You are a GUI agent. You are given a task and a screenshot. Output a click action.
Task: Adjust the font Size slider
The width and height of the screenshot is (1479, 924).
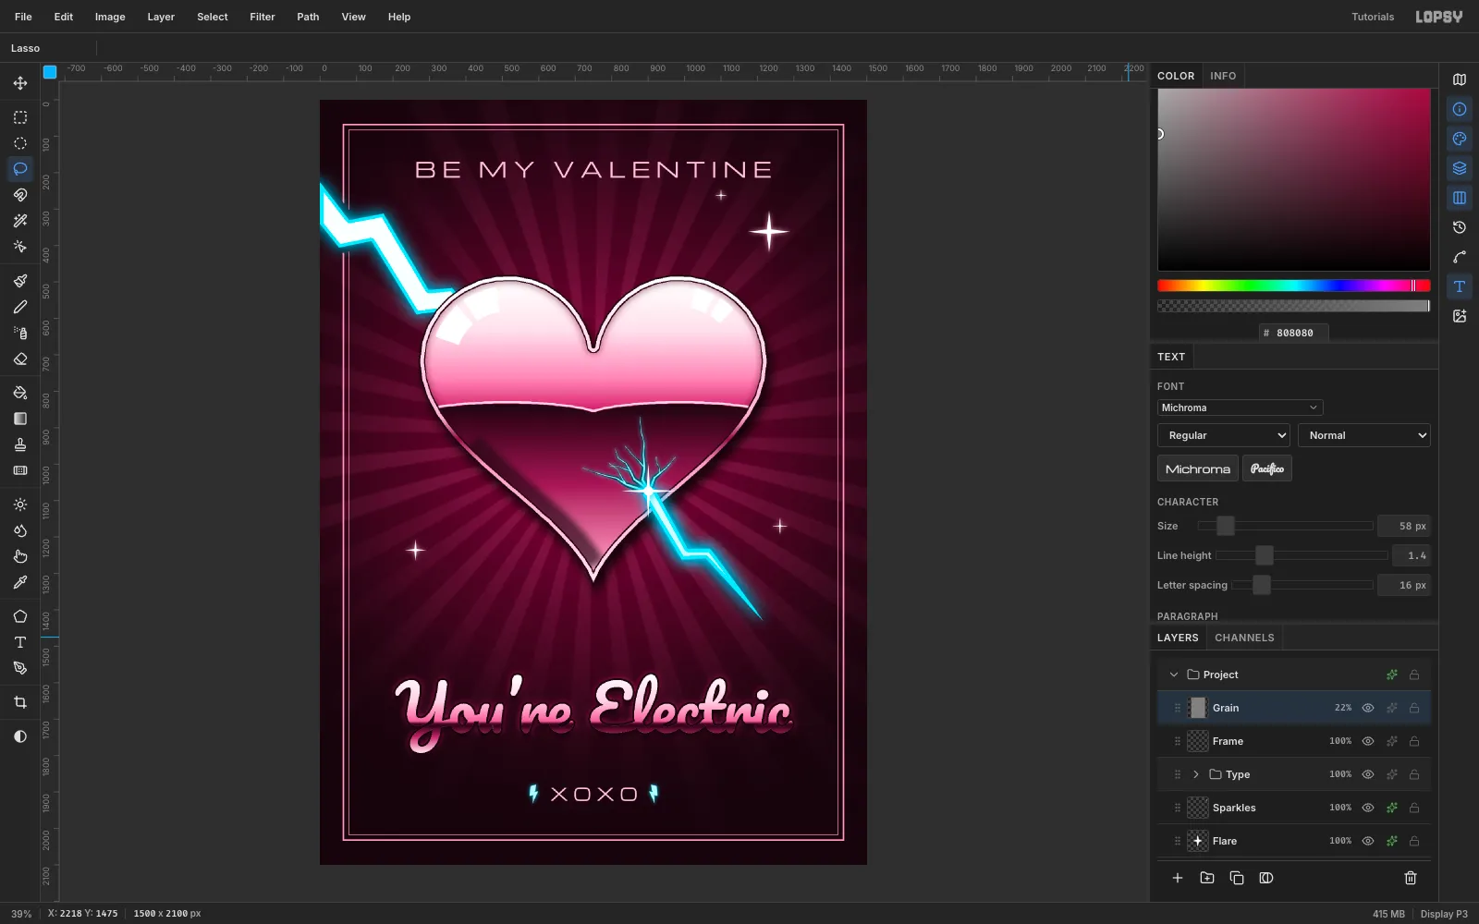pyautogui.click(x=1285, y=526)
